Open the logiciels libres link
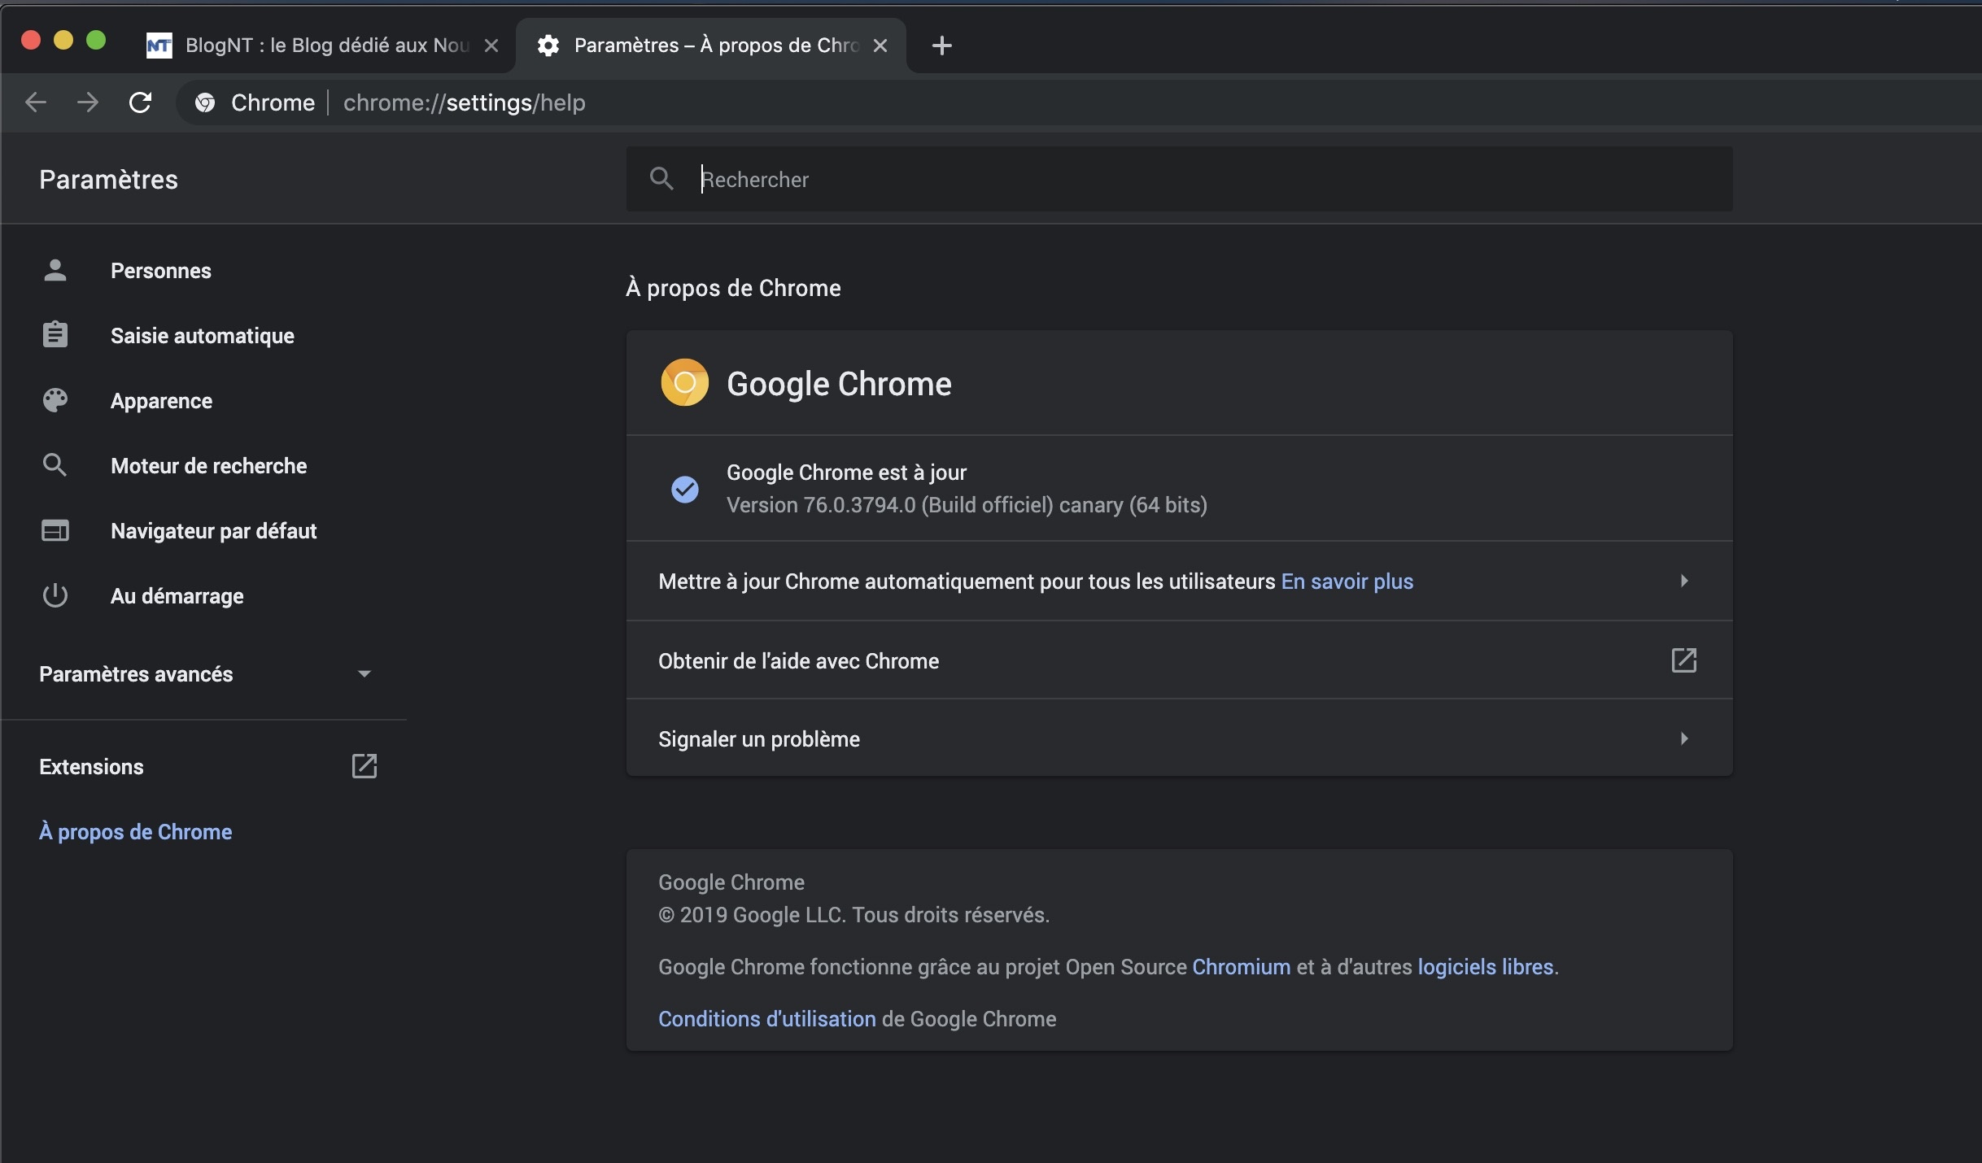Screen dimensions: 1982x1163 click(x=1486, y=967)
